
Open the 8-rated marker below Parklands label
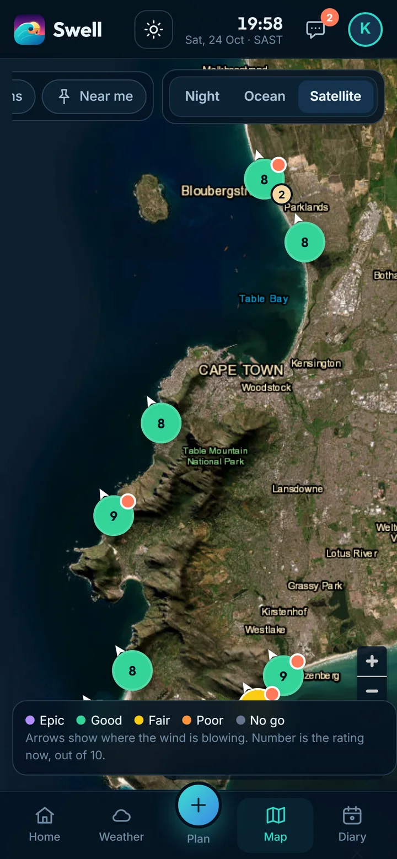point(304,242)
